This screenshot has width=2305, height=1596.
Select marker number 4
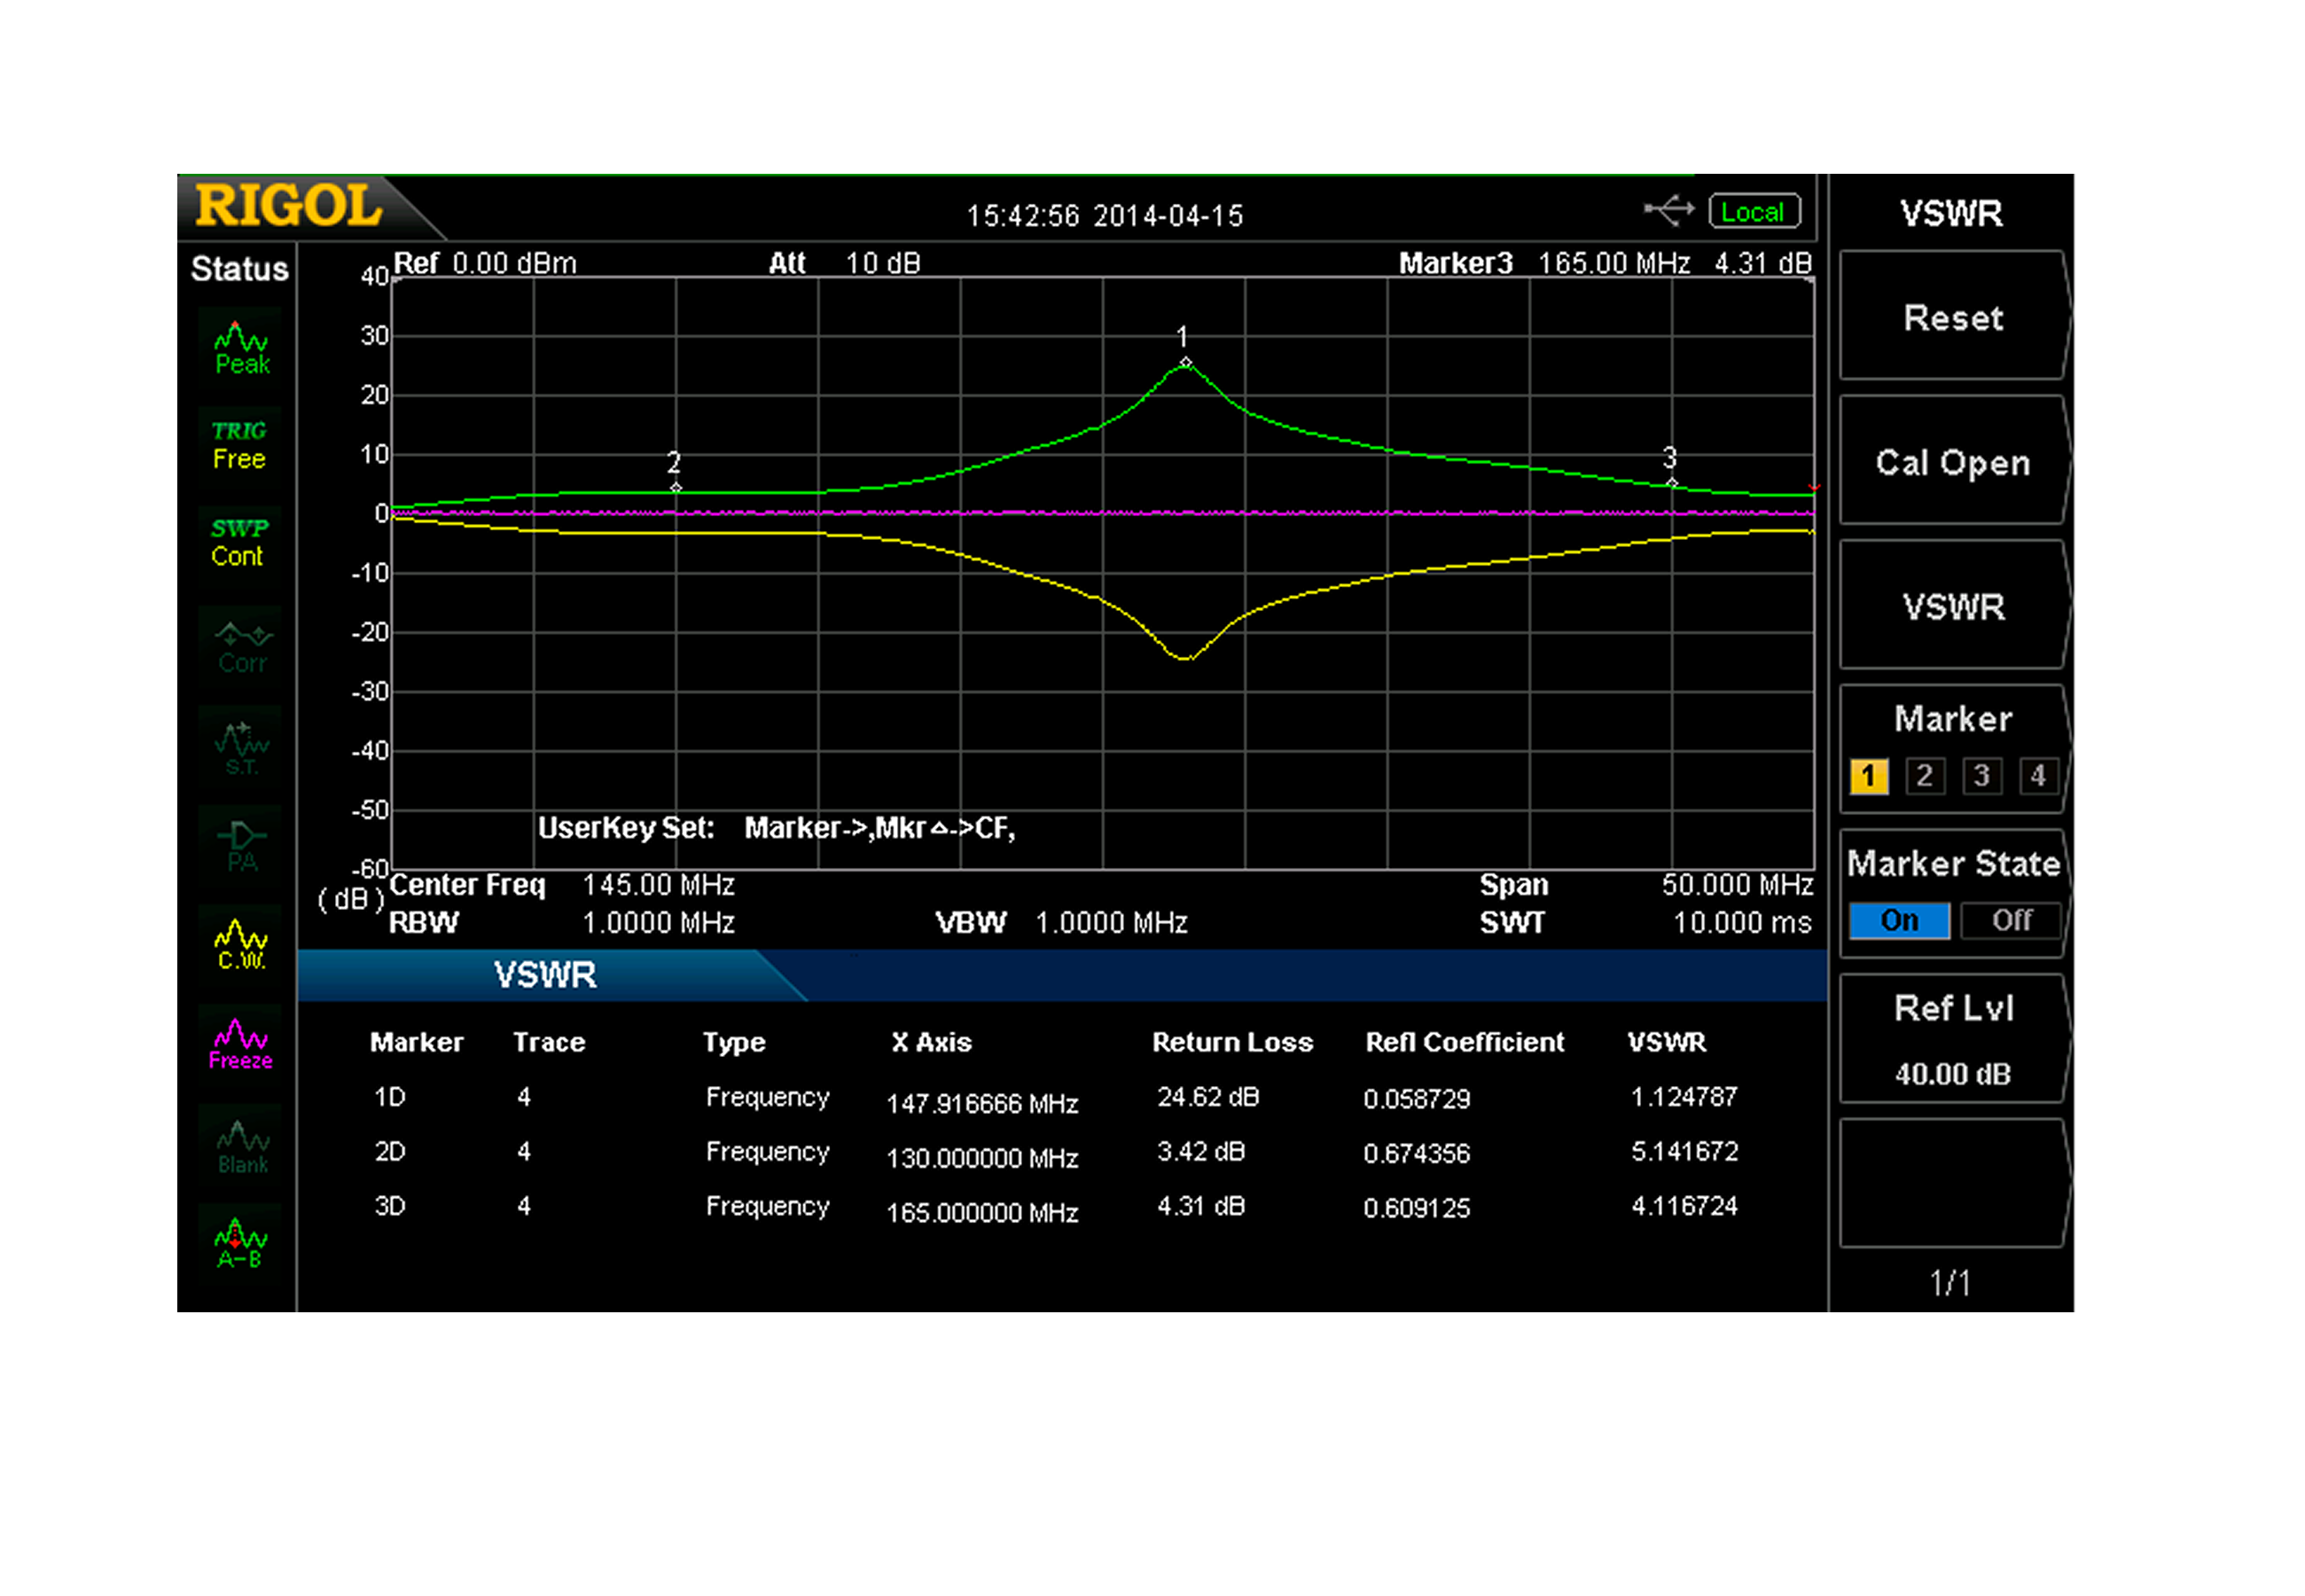2037,776
